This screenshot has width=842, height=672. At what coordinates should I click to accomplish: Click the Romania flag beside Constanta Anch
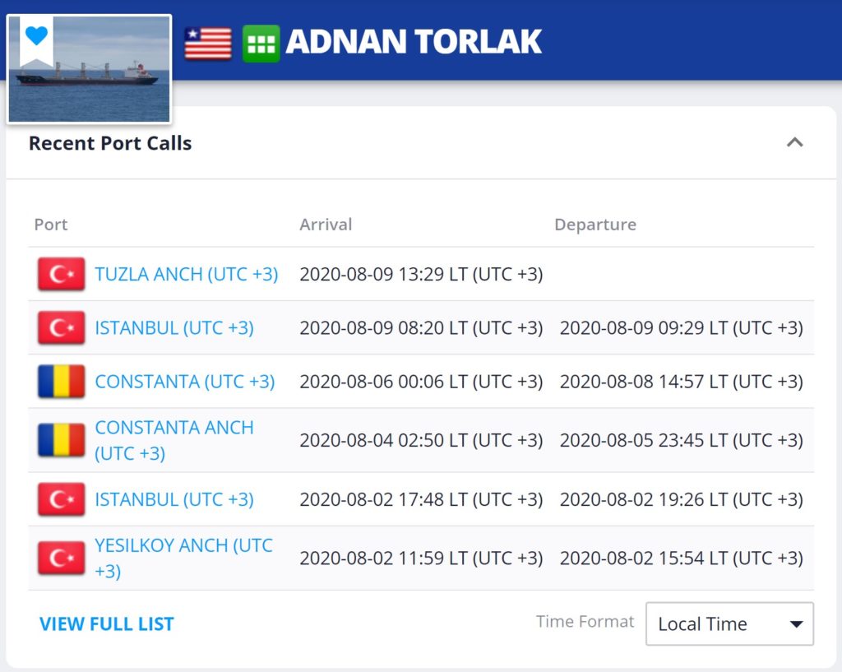point(61,440)
